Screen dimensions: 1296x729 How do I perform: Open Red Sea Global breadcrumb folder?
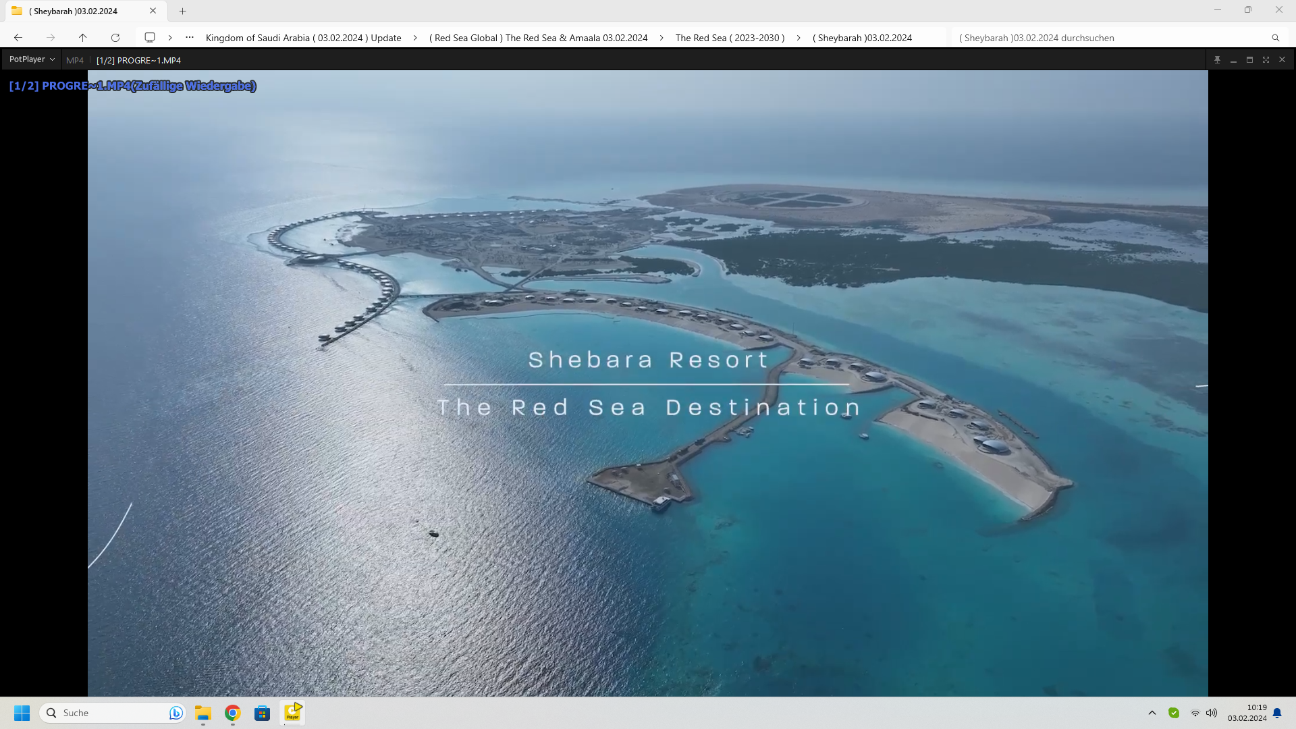pos(538,38)
